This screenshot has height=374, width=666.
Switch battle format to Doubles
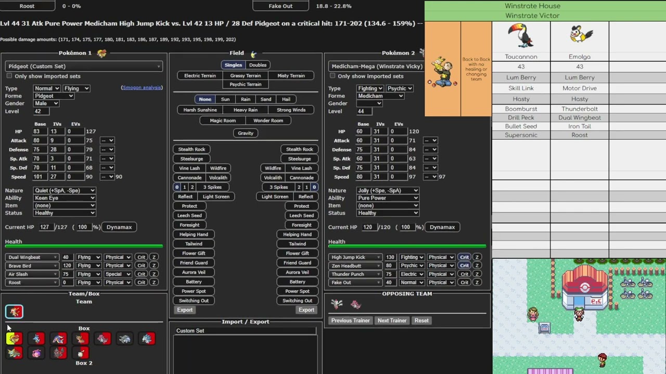258,65
